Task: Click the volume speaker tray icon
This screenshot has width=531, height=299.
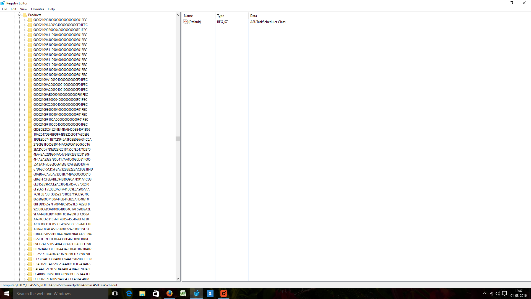Action: pyautogui.click(x=498, y=293)
